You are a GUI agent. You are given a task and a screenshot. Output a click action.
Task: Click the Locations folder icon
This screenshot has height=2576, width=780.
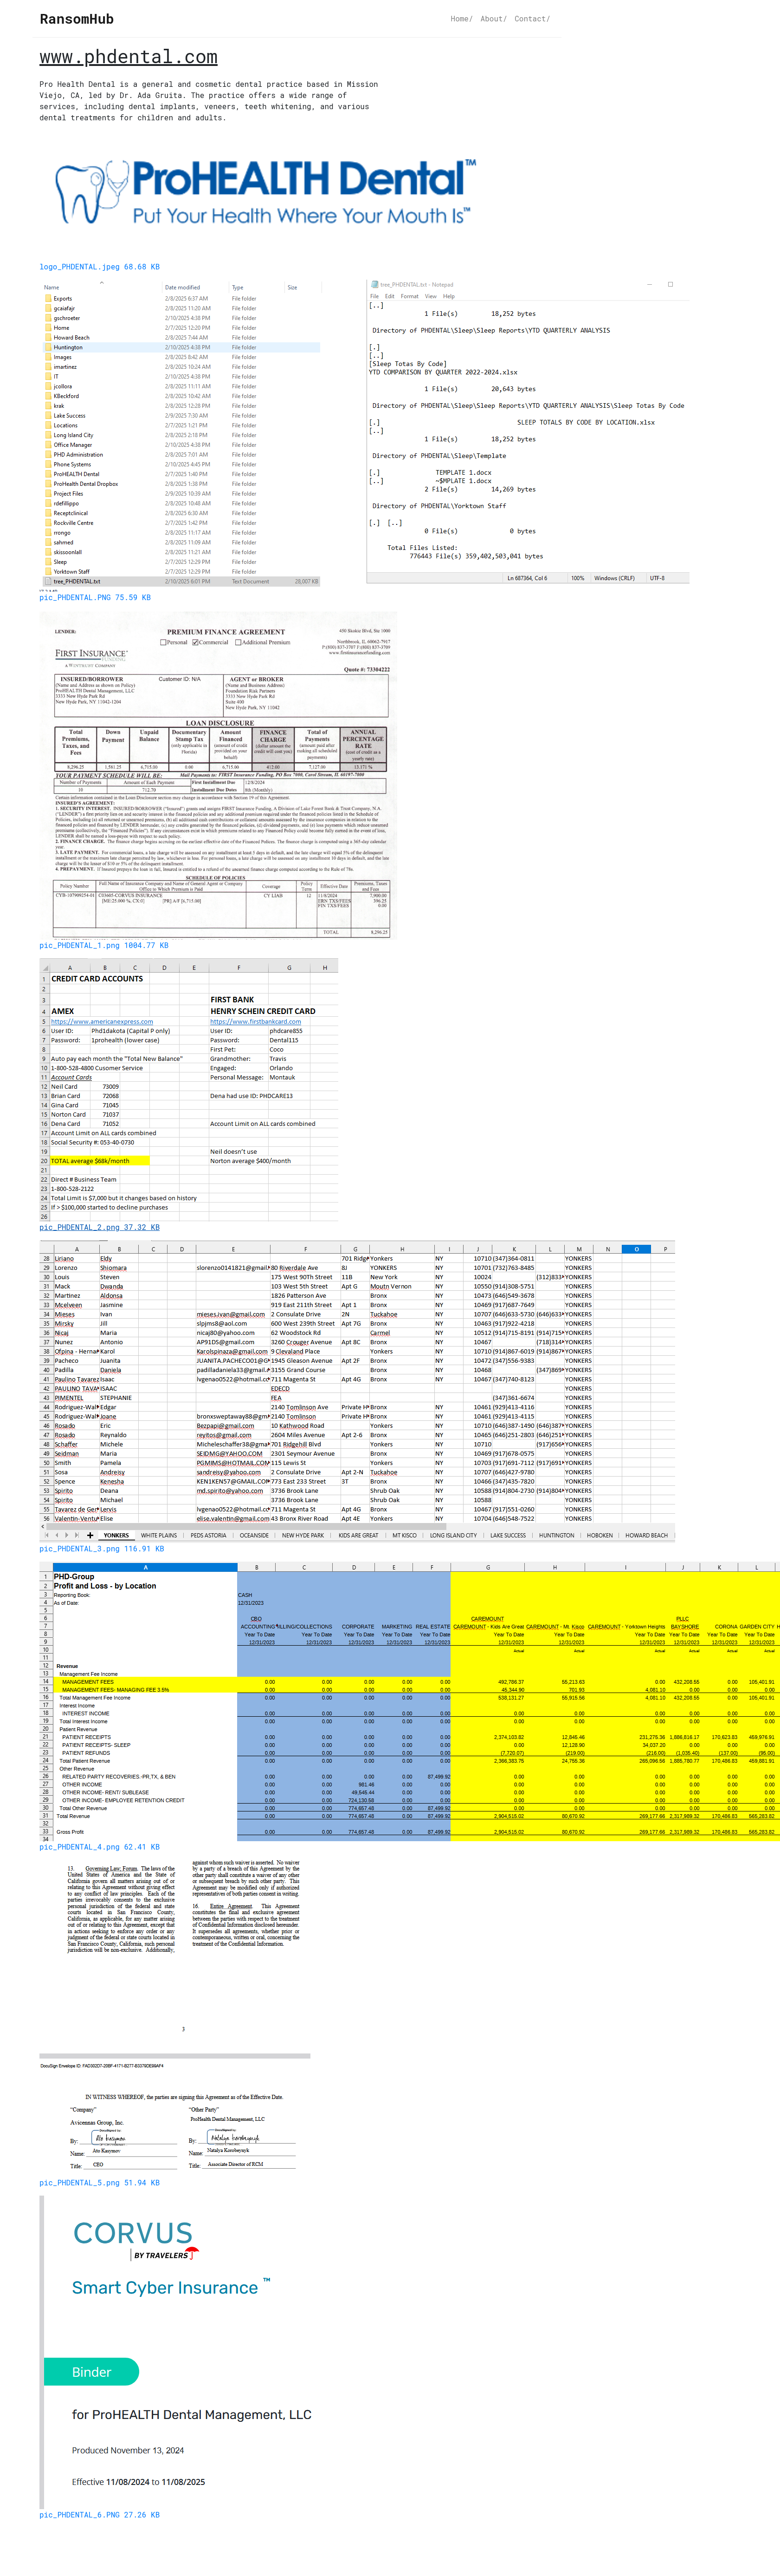coord(47,425)
